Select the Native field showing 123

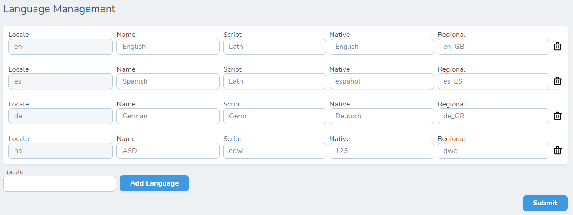point(381,151)
